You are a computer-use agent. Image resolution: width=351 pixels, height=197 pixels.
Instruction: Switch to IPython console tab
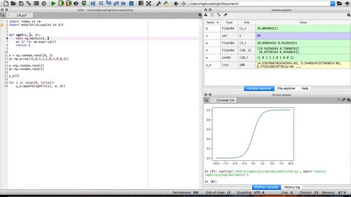266,187
